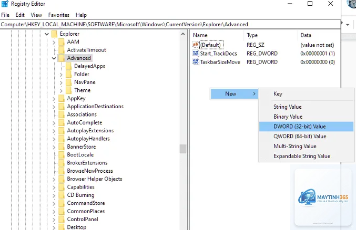Choose Key from the New submenu
The height and width of the screenshot is (230, 356).
click(x=306, y=94)
